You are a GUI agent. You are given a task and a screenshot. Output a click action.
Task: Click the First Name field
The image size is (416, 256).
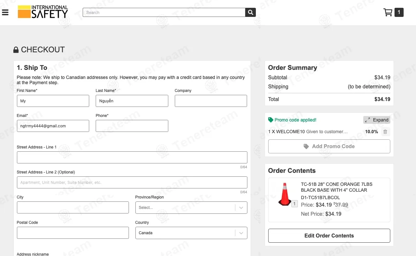53,101
